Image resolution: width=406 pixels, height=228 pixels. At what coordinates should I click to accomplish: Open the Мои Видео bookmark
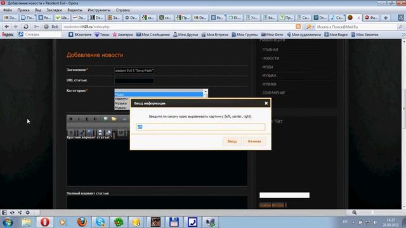(x=336, y=35)
